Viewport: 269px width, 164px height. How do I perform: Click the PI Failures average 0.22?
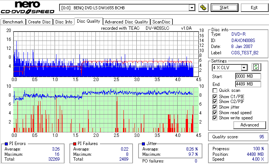(x=124, y=149)
